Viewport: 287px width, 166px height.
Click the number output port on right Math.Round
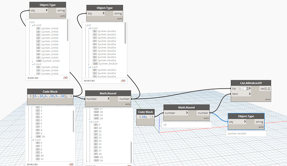pyautogui.click(x=203, y=113)
